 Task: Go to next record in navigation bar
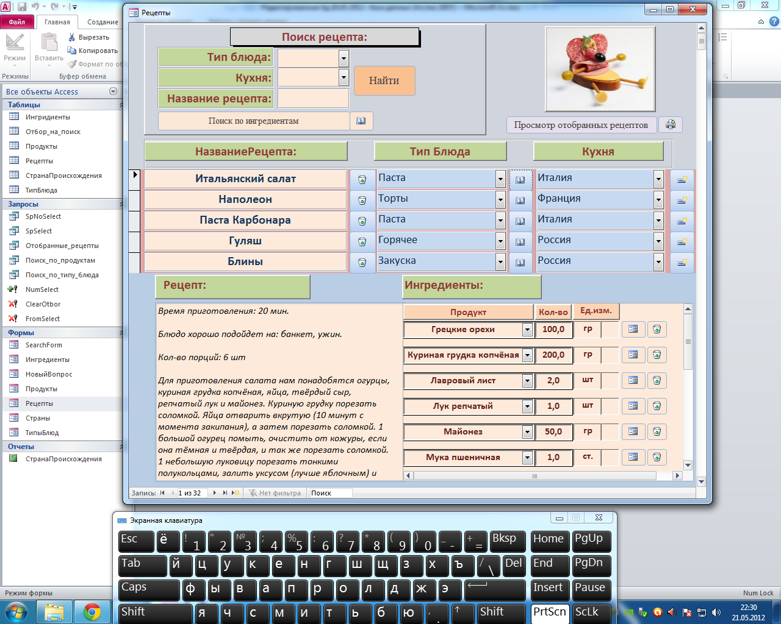click(x=214, y=493)
